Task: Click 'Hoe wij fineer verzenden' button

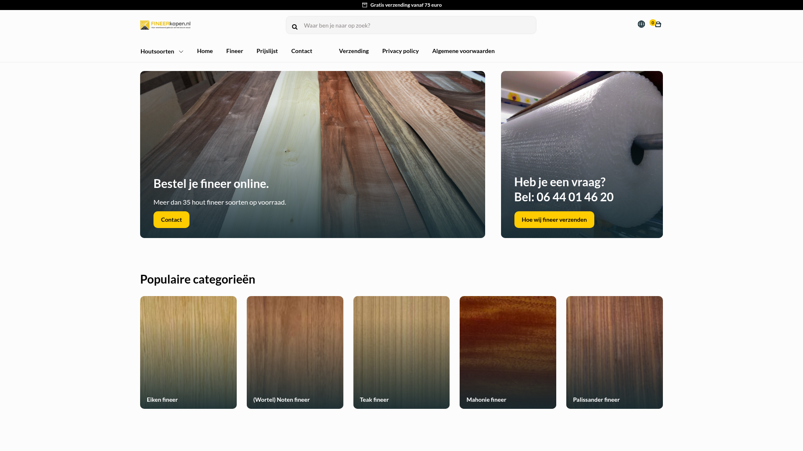Action: (554, 220)
